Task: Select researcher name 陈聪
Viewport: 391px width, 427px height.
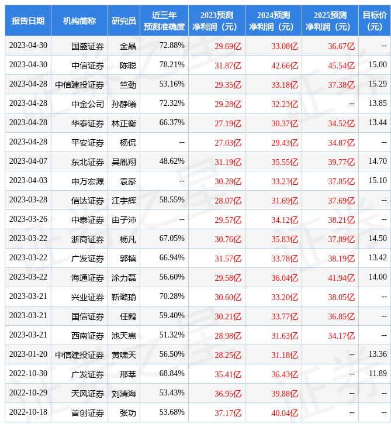Action: pos(128,66)
